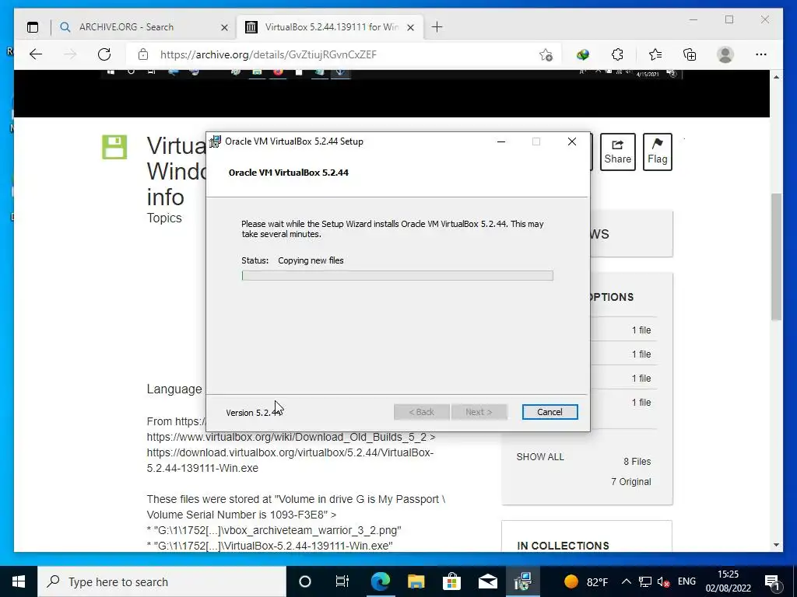Open a new browser tab

pyautogui.click(x=437, y=27)
